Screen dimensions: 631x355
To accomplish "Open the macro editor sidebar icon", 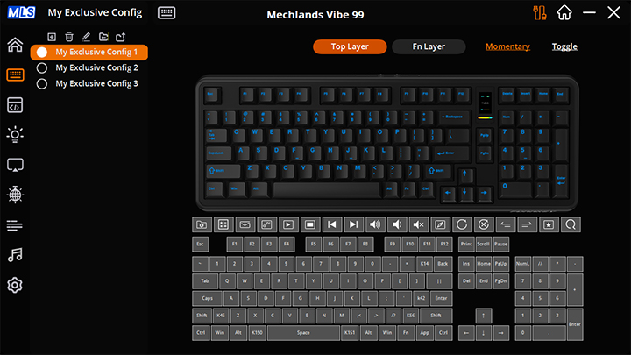I will [15, 105].
